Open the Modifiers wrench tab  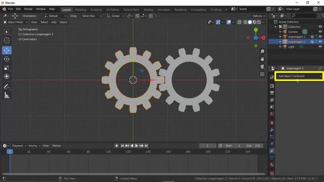pyautogui.click(x=272, y=130)
